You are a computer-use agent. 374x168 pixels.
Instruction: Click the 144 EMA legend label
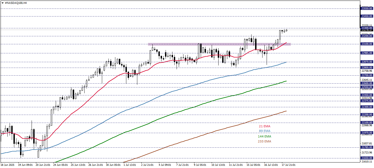point(264,136)
